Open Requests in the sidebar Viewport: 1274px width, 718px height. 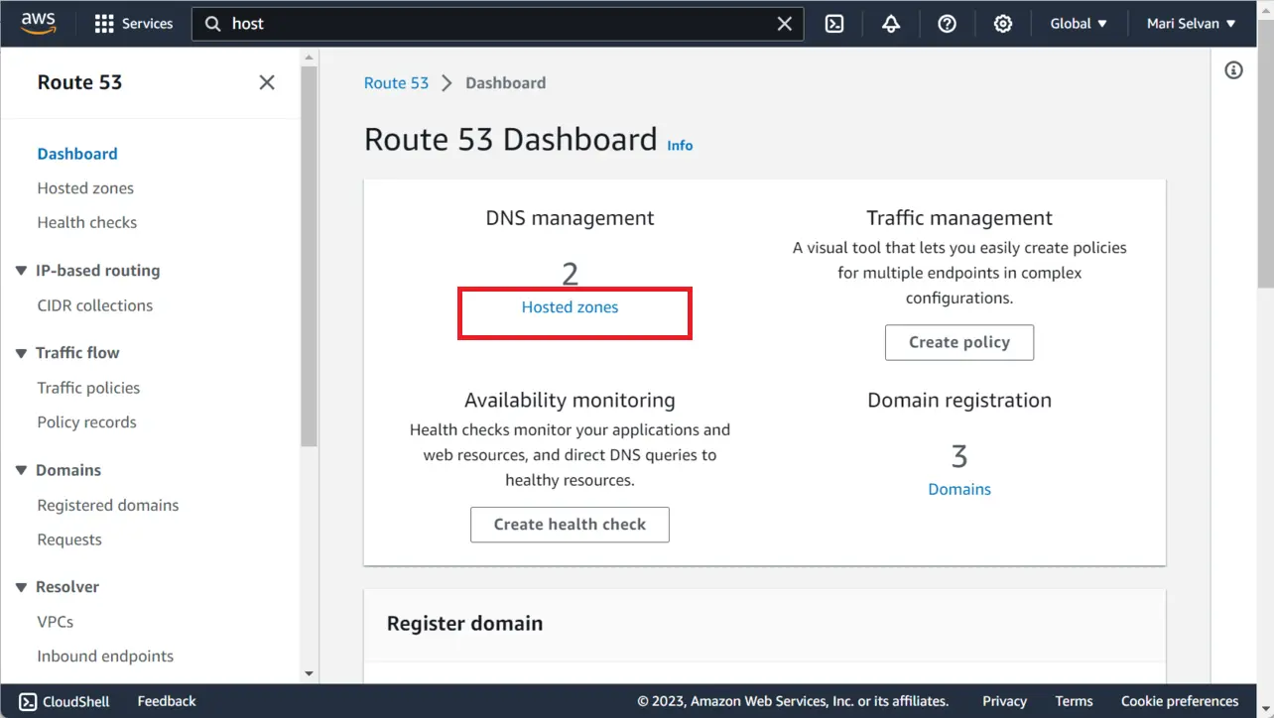click(x=69, y=539)
